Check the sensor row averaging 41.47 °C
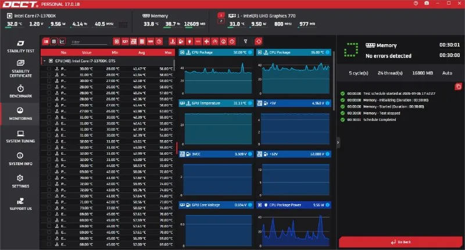Viewport: 465px width, 250px height. (49, 69)
